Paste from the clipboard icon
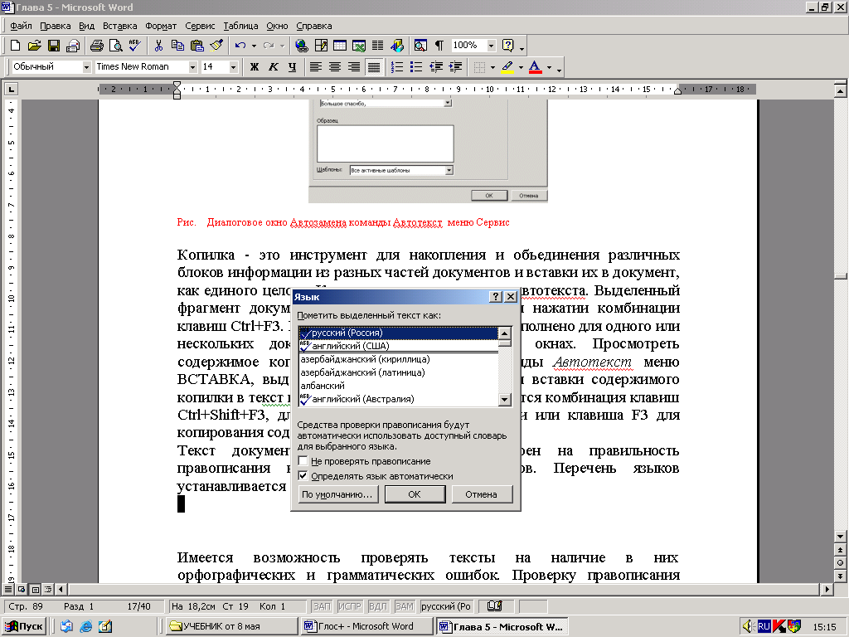849x637 pixels. (197, 46)
